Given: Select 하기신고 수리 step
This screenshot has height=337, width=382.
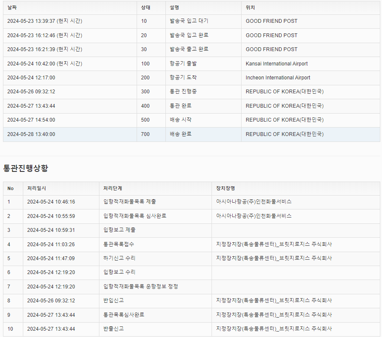Looking at the screenshot, I should click(x=119, y=258).
